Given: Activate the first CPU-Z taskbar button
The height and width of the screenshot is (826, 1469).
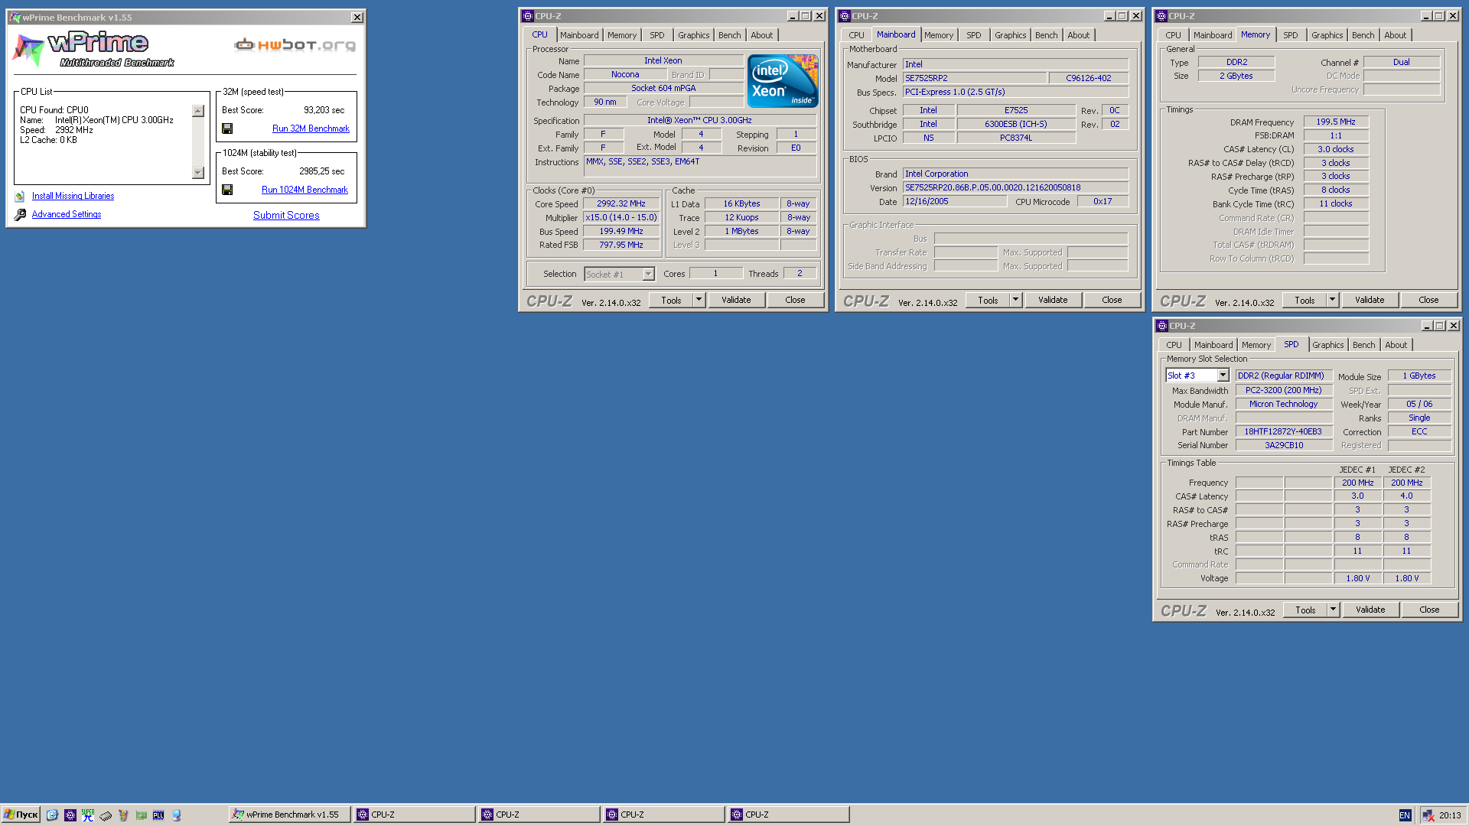Looking at the screenshot, I should pos(414,815).
